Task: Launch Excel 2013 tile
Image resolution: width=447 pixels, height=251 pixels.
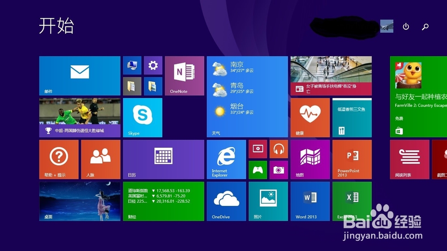Action: tap(352, 201)
